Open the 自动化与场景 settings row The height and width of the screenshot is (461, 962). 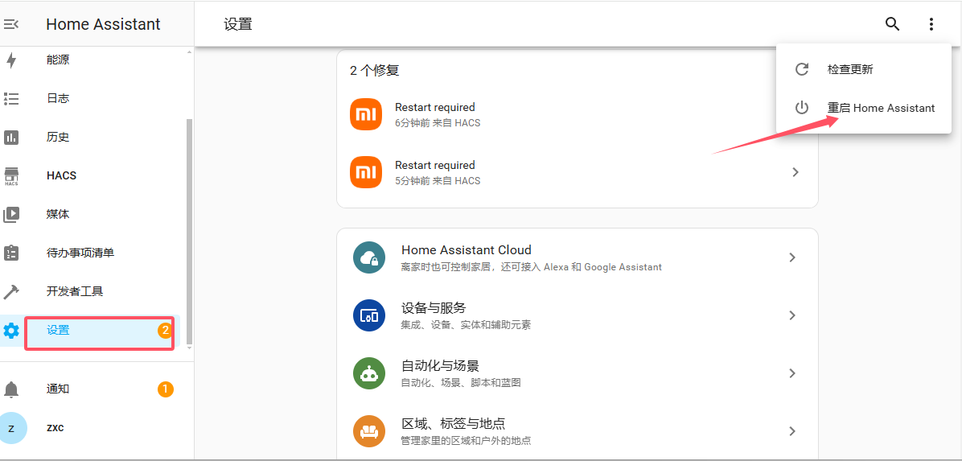(x=578, y=373)
